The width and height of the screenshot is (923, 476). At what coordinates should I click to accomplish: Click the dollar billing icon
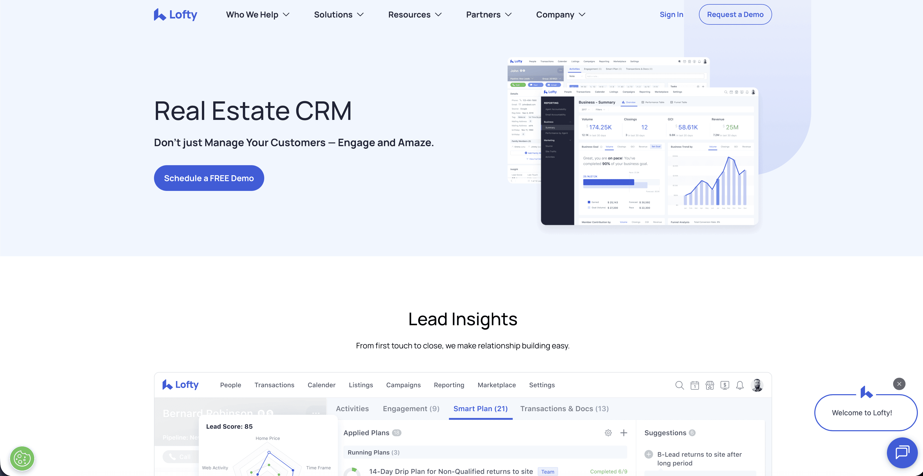(x=725, y=385)
